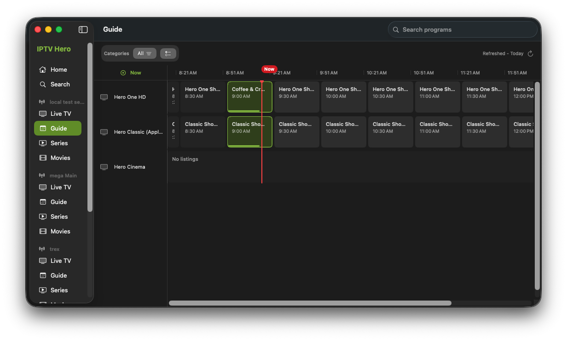Click the Search programs field

coord(463,29)
